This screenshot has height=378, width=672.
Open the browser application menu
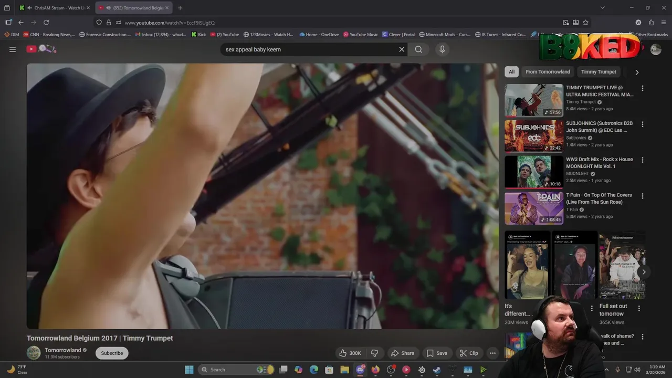(x=664, y=23)
